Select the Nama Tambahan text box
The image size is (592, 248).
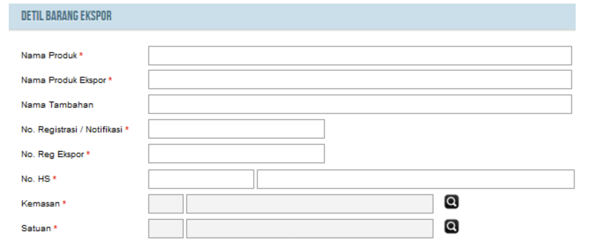pyautogui.click(x=360, y=104)
